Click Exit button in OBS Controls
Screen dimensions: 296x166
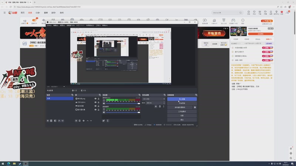(182, 120)
